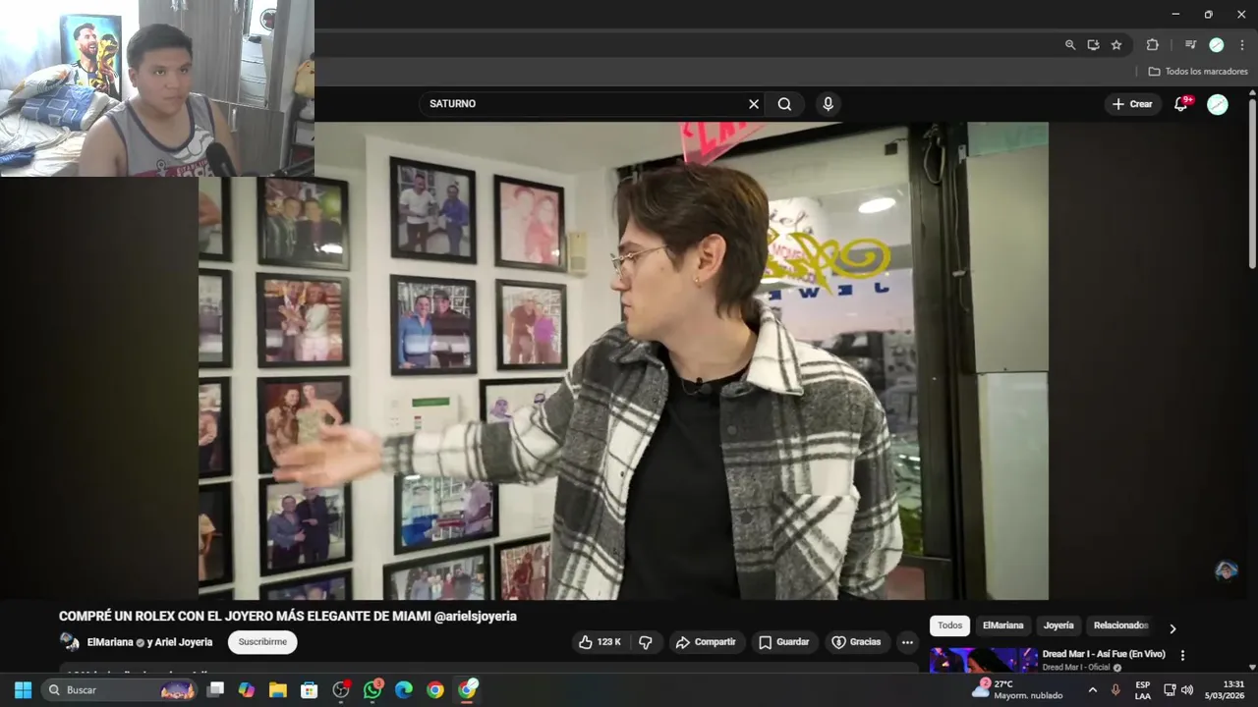1258x707 pixels.
Task: Open YouTube account avatar menu
Action: click(1218, 104)
